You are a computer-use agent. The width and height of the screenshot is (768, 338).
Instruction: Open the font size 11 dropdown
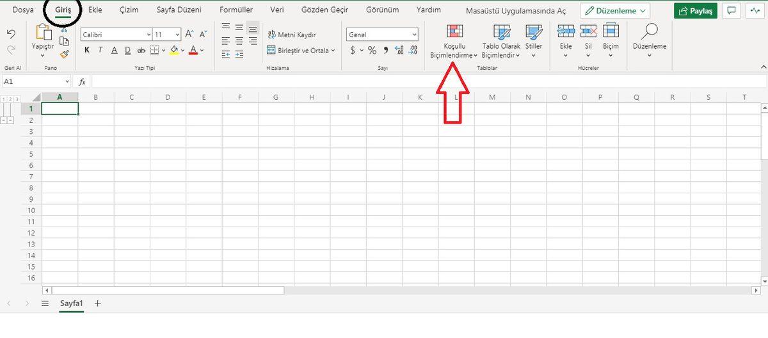(x=177, y=35)
